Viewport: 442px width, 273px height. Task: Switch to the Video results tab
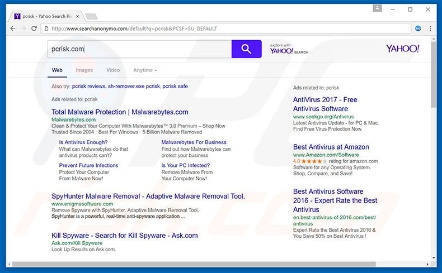coord(113,70)
